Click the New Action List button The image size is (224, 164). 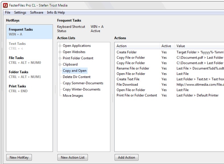tap(72, 157)
